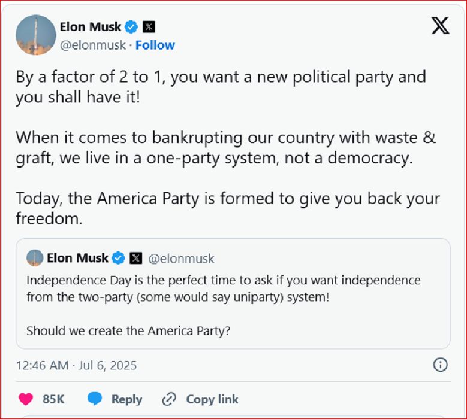Click the black X affiliate badge in the tweet header
Viewport: 467px width, 419px height.
point(149,27)
